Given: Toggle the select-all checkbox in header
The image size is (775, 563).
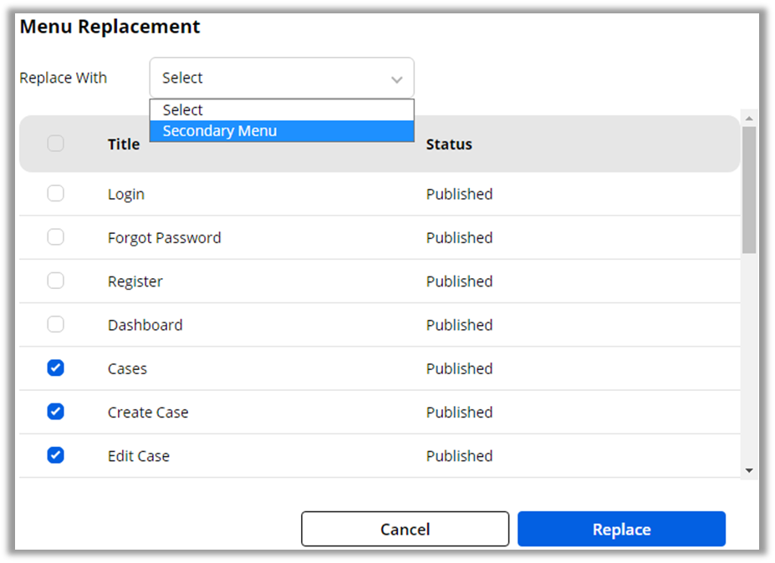Looking at the screenshot, I should pos(55,144).
